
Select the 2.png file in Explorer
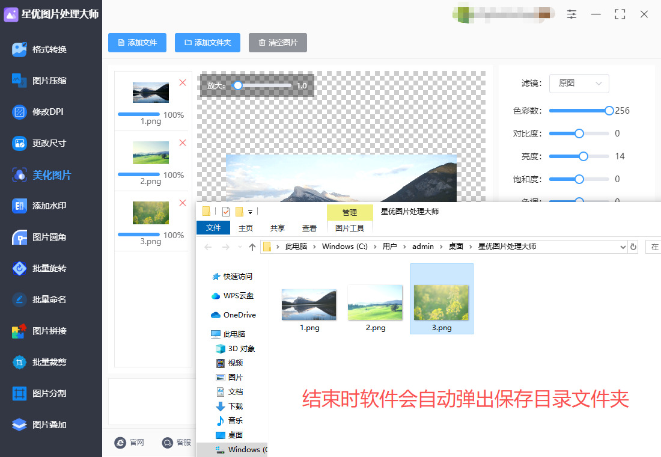point(375,308)
